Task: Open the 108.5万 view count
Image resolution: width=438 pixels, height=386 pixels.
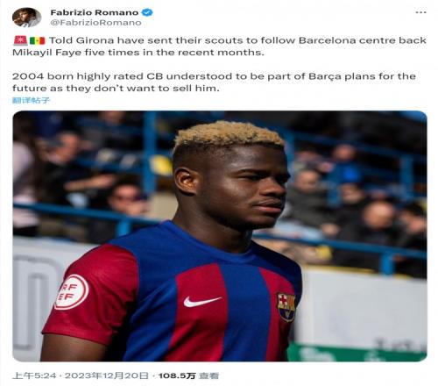Action: click(x=177, y=375)
